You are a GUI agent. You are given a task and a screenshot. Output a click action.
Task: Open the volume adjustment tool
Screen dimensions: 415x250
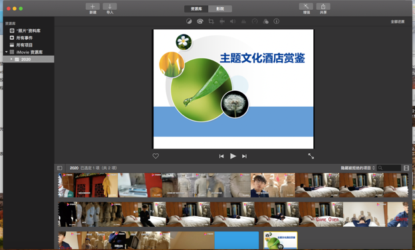(x=233, y=21)
